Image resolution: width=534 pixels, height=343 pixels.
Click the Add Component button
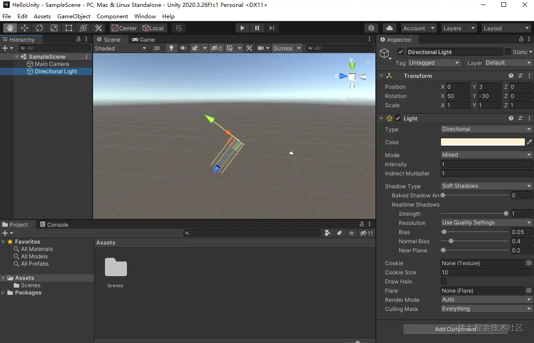tap(455, 329)
